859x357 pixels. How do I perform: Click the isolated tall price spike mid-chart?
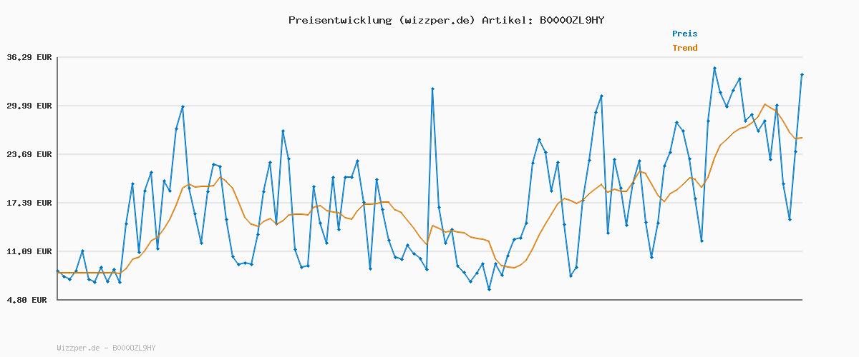[432, 89]
